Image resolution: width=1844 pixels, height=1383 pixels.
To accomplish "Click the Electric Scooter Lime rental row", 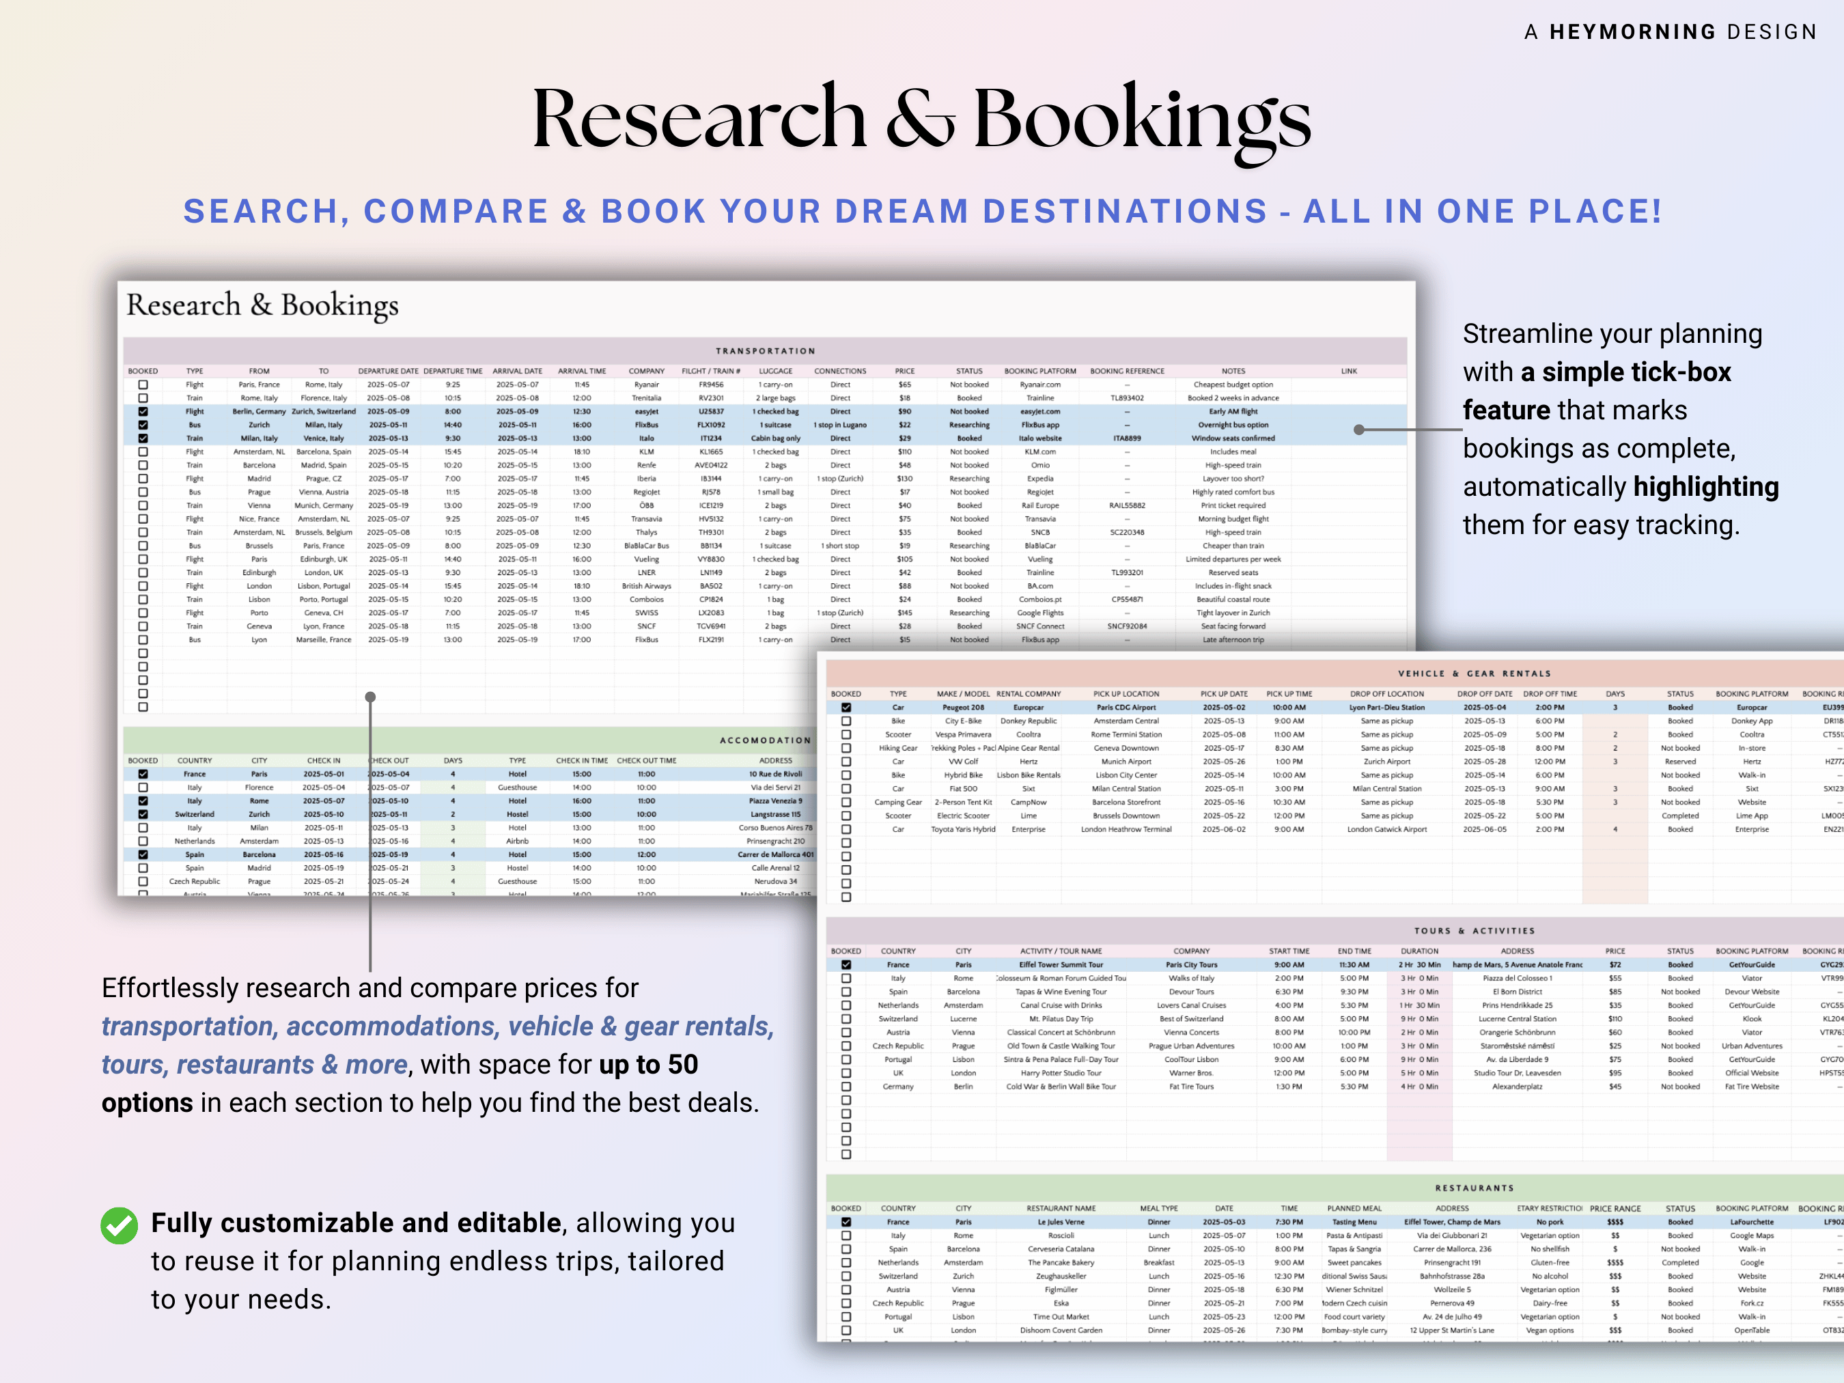I will 1084,815.
